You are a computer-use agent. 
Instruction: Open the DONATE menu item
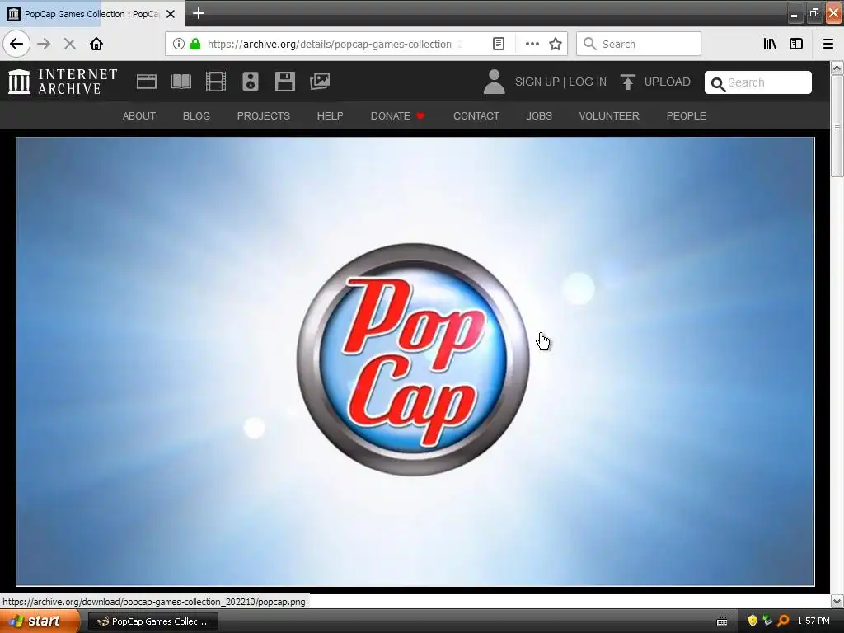pyautogui.click(x=398, y=115)
